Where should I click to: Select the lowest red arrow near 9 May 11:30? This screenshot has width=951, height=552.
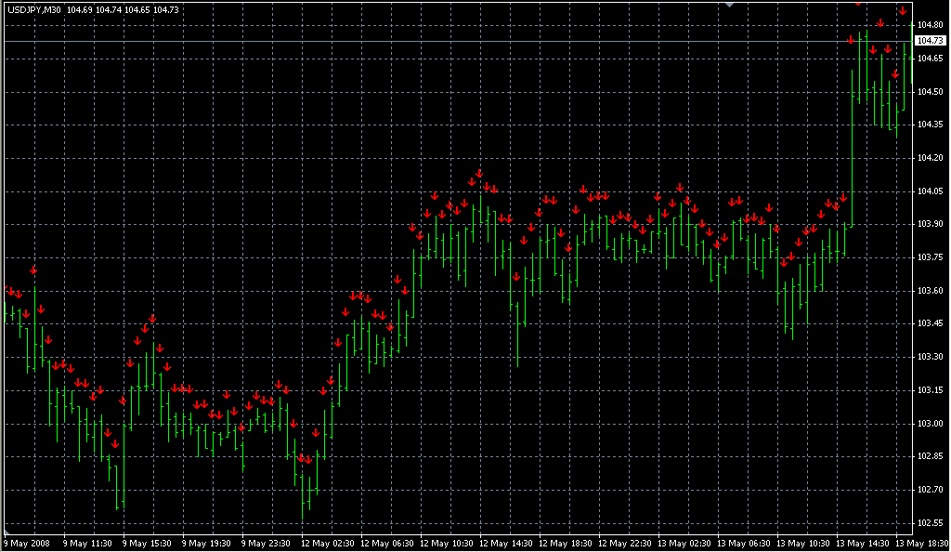click(x=115, y=443)
